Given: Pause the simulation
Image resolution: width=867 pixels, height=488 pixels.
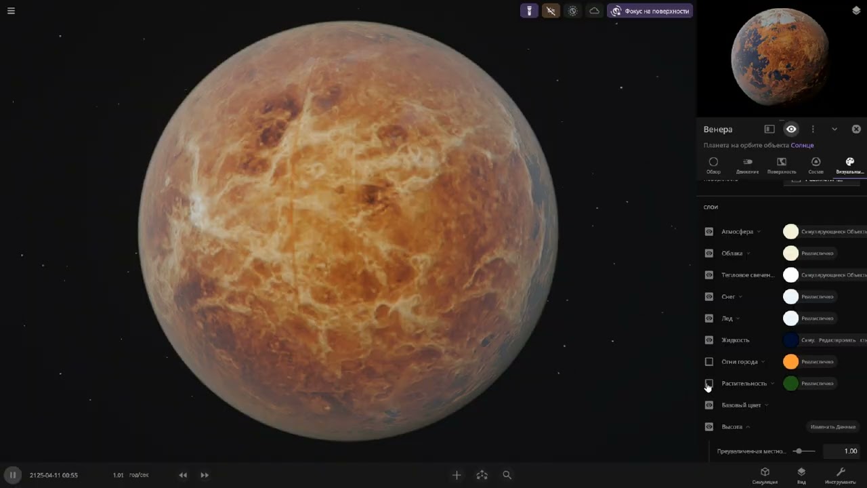Looking at the screenshot, I should tap(12, 475).
